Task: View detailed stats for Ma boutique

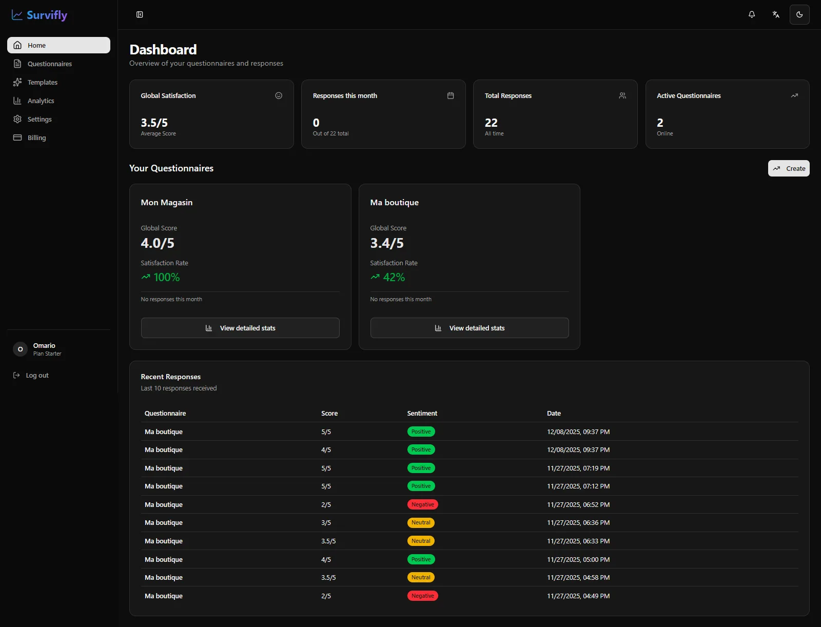Action: [470, 328]
